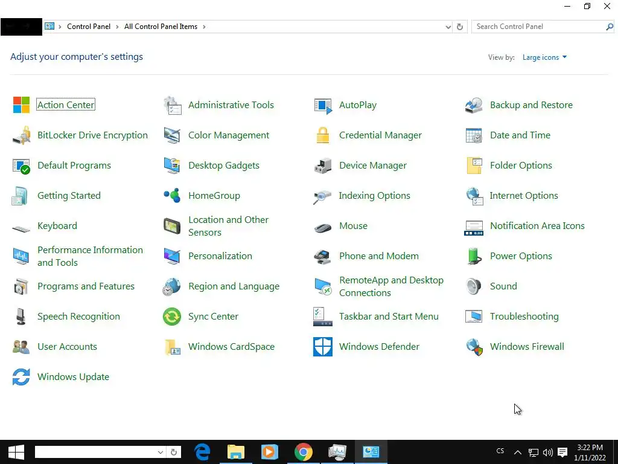Click Notification Area Icons link
The image size is (618, 464).
537,226
